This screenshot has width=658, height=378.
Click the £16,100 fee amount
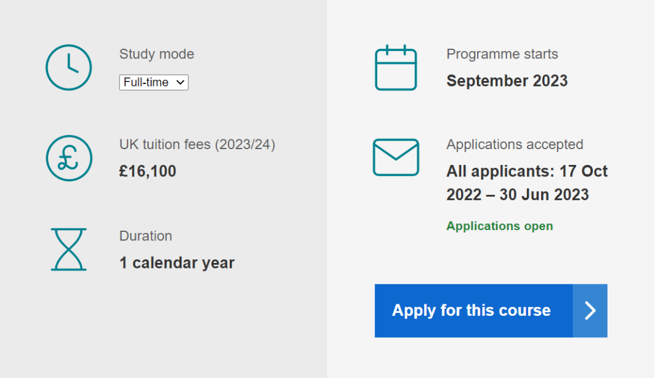147,171
